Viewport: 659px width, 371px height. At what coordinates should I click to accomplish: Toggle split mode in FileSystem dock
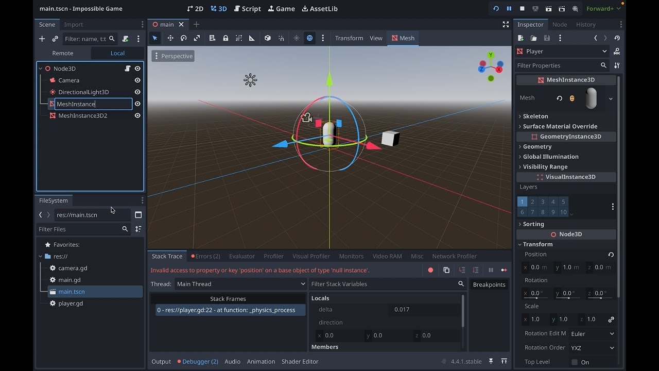[x=138, y=215]
